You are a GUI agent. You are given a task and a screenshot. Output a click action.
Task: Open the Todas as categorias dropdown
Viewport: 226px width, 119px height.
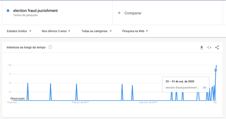coord(96,31)
